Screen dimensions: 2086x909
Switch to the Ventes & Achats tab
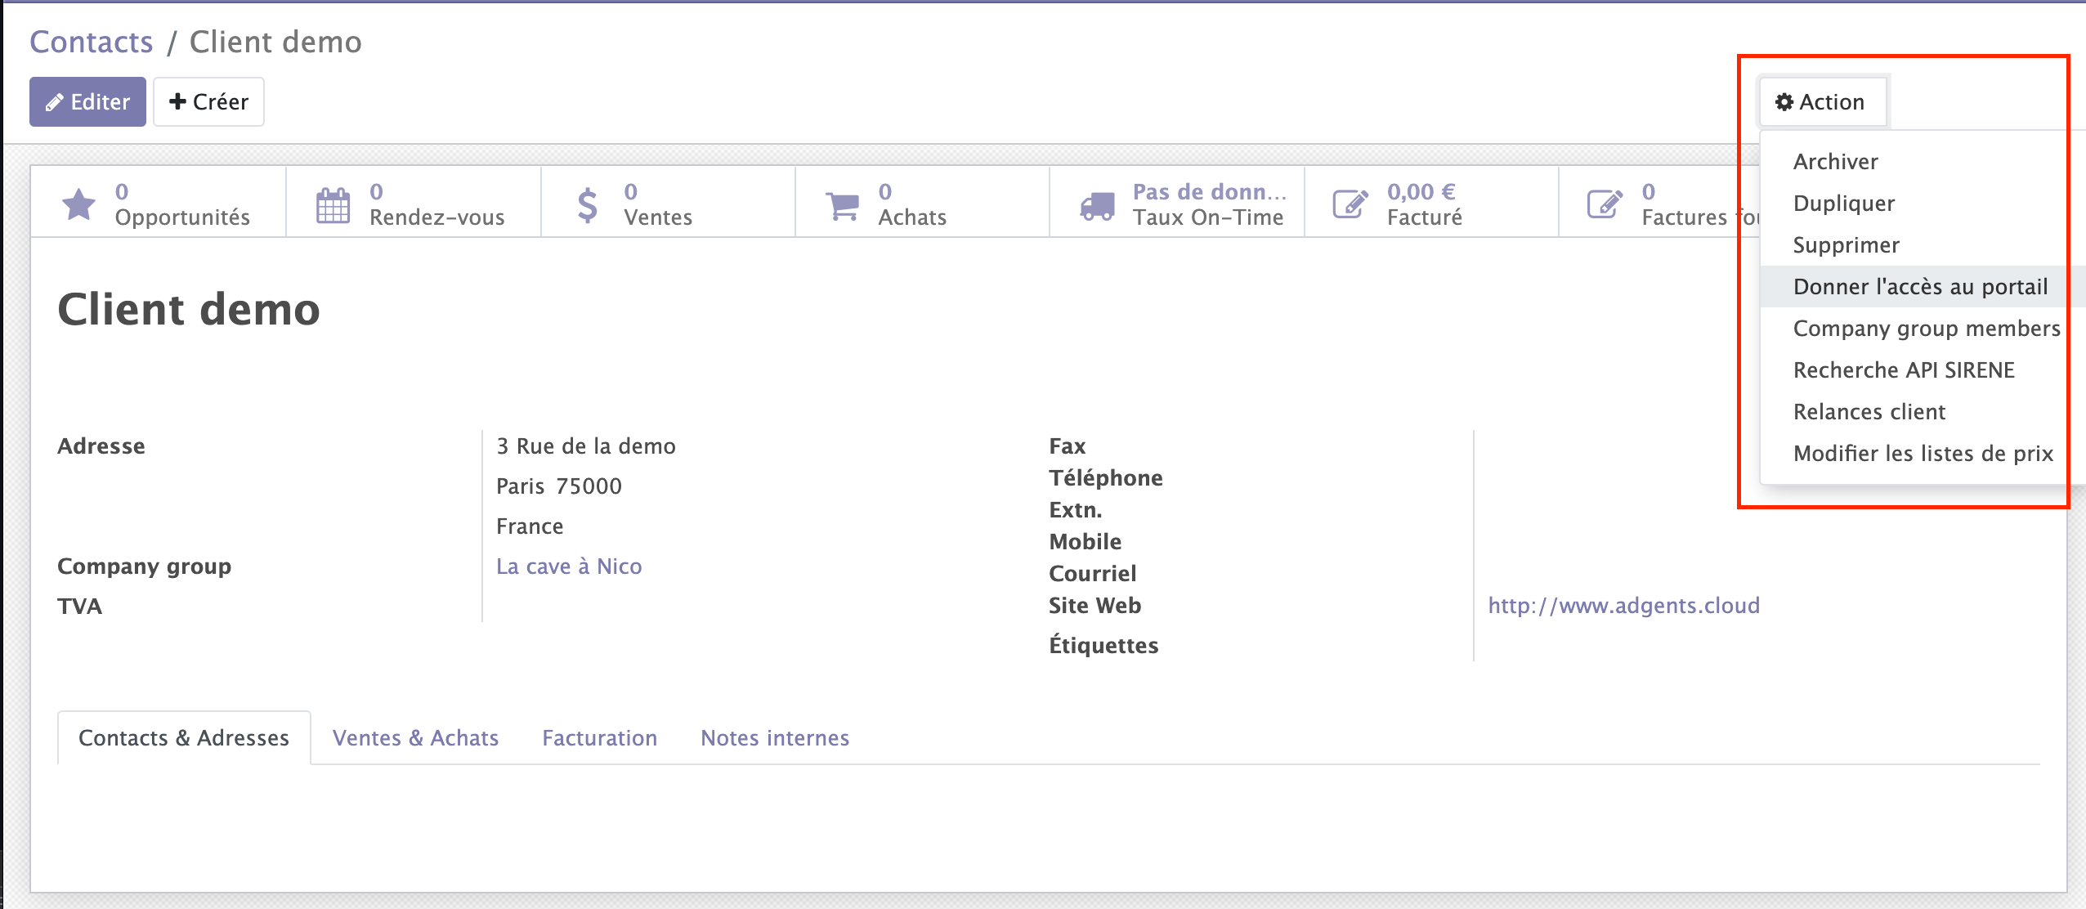tap(415, 738)
